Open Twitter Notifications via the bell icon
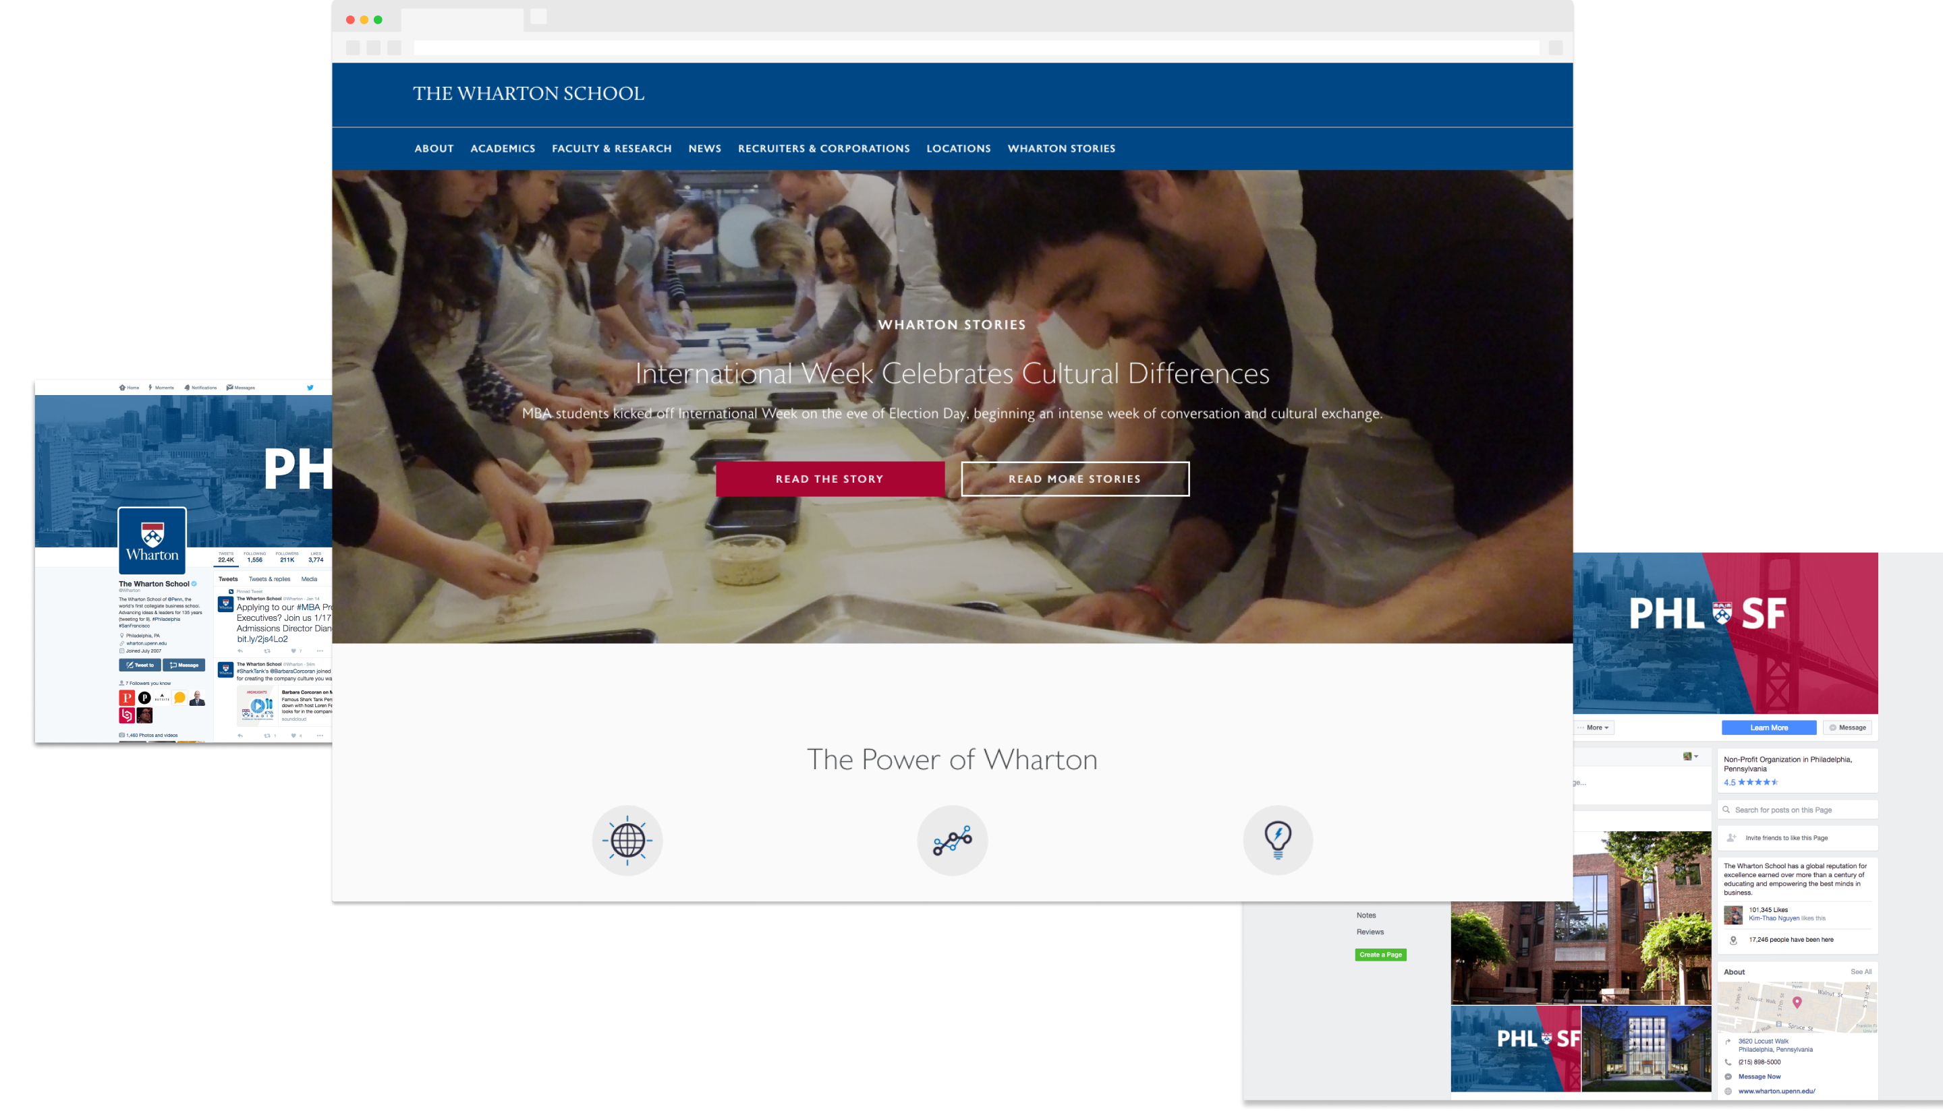Viewport: 1943px width, 1111px height. pyautogui.click(x=188, y=388)
